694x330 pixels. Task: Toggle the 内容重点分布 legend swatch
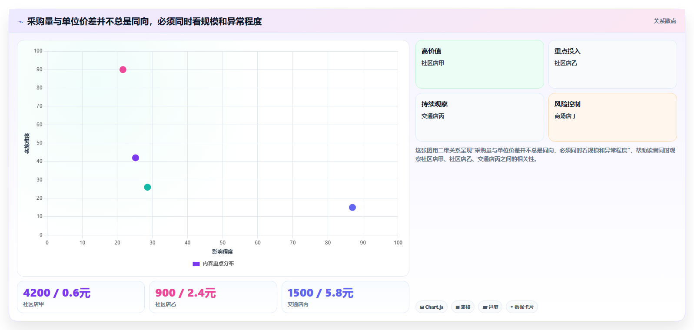(x=196, y=264)
